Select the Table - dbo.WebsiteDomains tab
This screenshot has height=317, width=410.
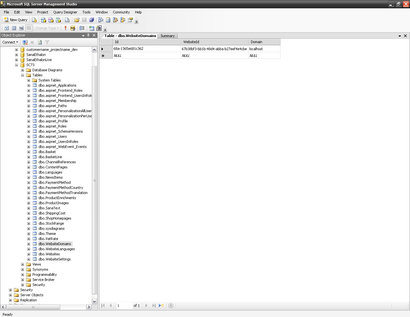130,36
